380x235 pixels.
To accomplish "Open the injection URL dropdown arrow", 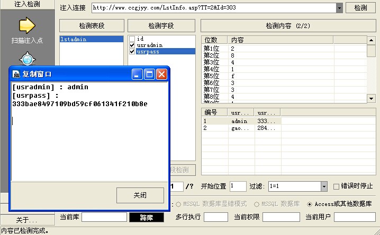I will pyautogui.click(x=339, y=8).
